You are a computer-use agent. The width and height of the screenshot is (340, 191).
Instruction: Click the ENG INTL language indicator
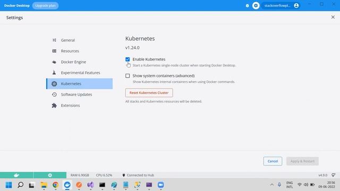(x=290, y=185)
